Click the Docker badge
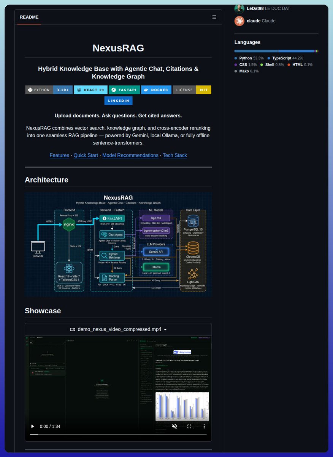 coord(156,90)
